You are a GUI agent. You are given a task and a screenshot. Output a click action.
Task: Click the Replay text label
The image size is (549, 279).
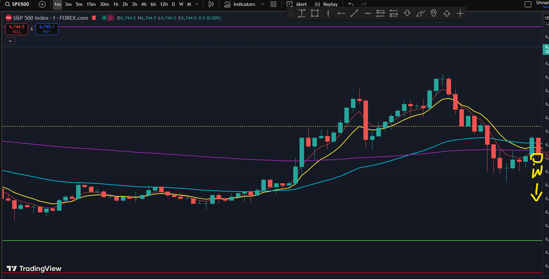[x=330, y=5]
